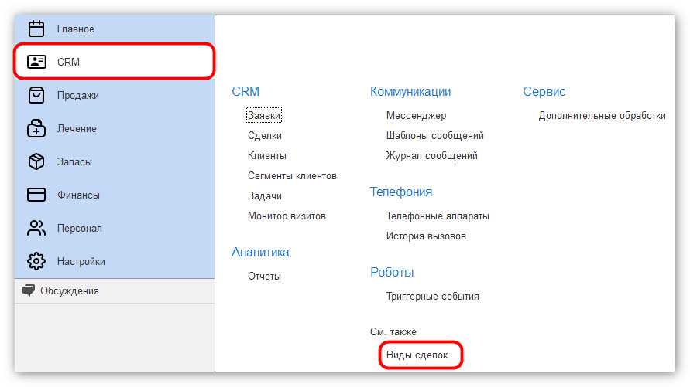Open Виды сделок link
This screenshot has height=387, width=690.
click(x=417, y=355)
